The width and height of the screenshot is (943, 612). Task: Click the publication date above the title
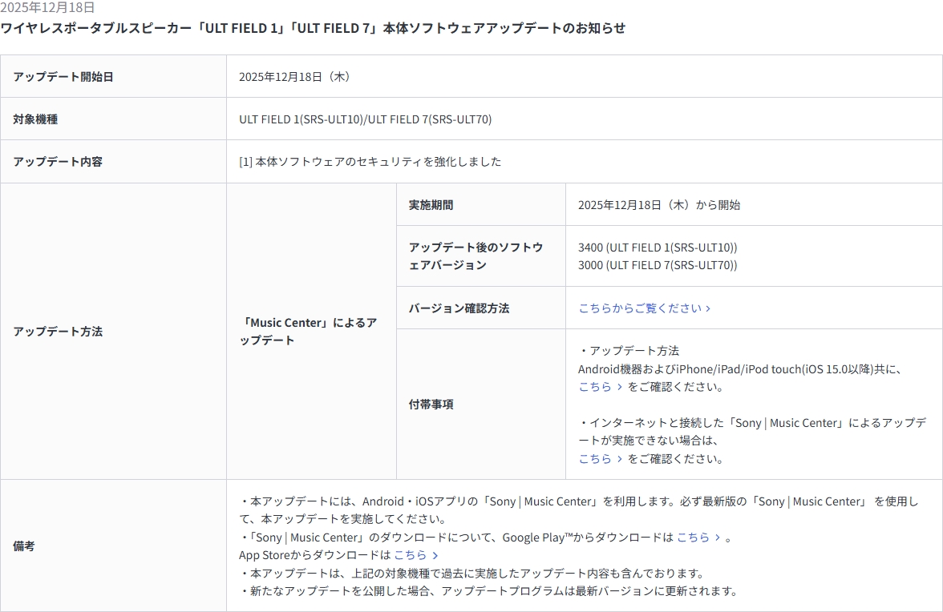coord(47,7)
